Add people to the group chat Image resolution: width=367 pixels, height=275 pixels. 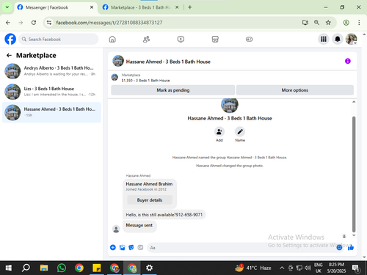(219, 132)
